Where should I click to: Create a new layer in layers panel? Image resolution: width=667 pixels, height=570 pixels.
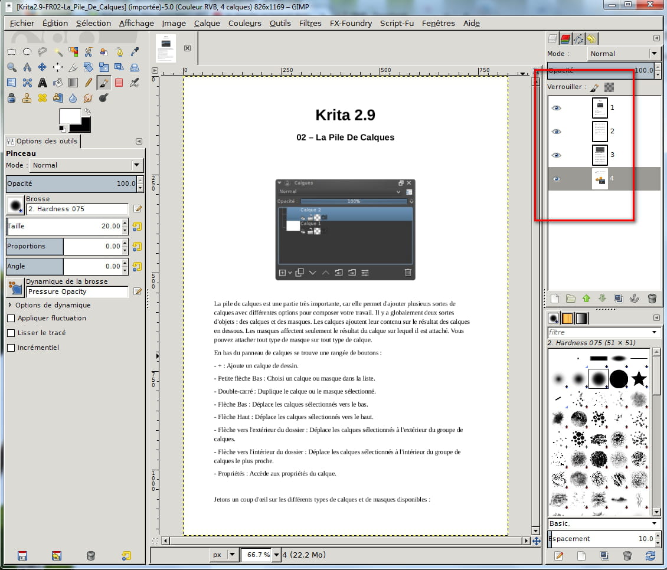pyautogui.click(x=555, y=299)
